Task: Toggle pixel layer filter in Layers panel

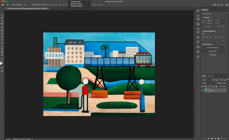Action: pos(214,80)
